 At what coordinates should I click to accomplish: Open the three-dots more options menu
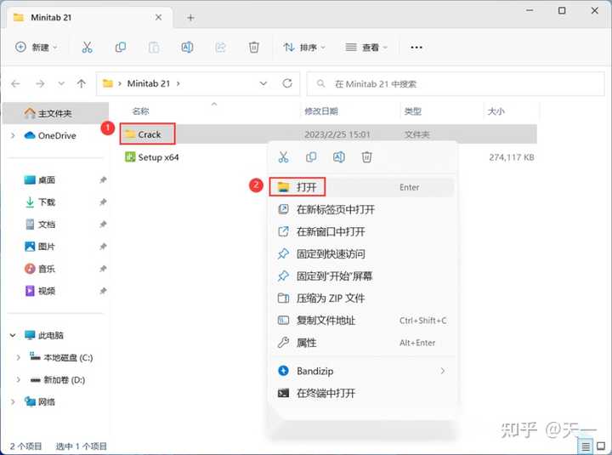pos(416,48)
